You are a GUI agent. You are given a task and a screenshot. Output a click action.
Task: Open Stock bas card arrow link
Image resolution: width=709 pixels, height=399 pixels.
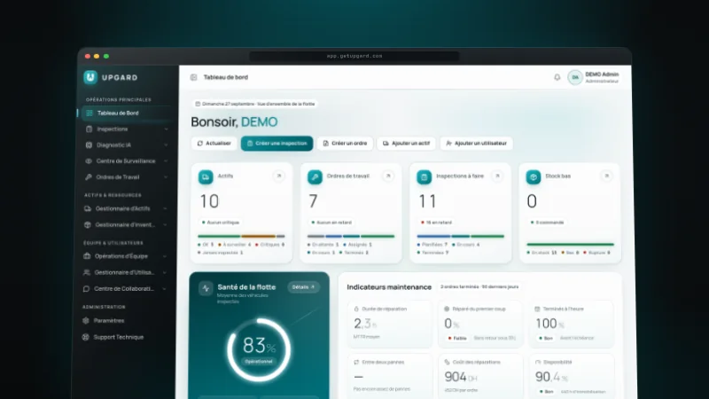(x=607, y=176)
